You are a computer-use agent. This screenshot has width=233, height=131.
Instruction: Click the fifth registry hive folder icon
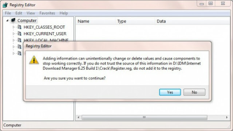19,53
